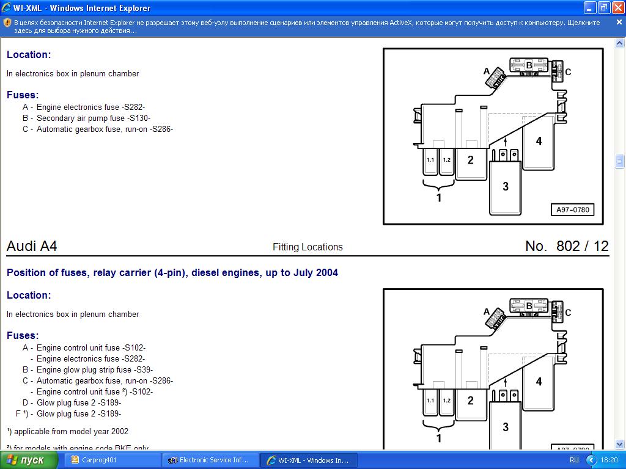Open the RU language indicator
626x469 pixels.
coord(574,460)
